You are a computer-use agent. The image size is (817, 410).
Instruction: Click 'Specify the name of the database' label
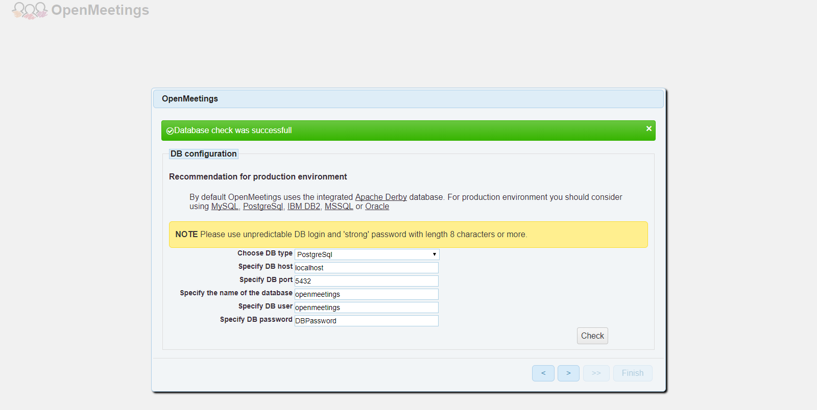[236, 293]
